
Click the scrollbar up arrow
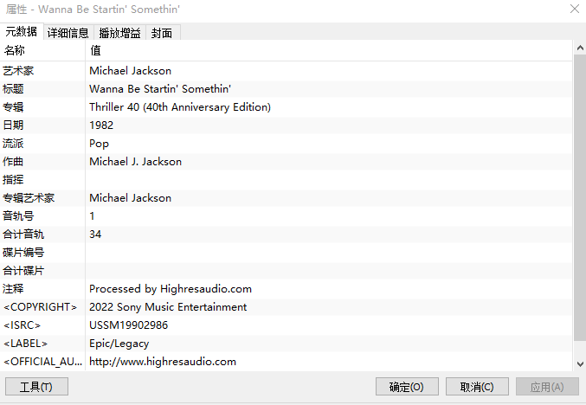click(x=580, y=48)
